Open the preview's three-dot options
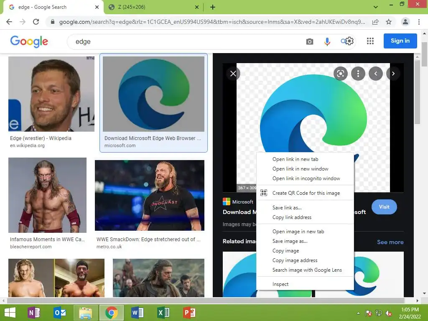This screenshot has width=428, height=321. pyautogui.click(x=358, y=74)
